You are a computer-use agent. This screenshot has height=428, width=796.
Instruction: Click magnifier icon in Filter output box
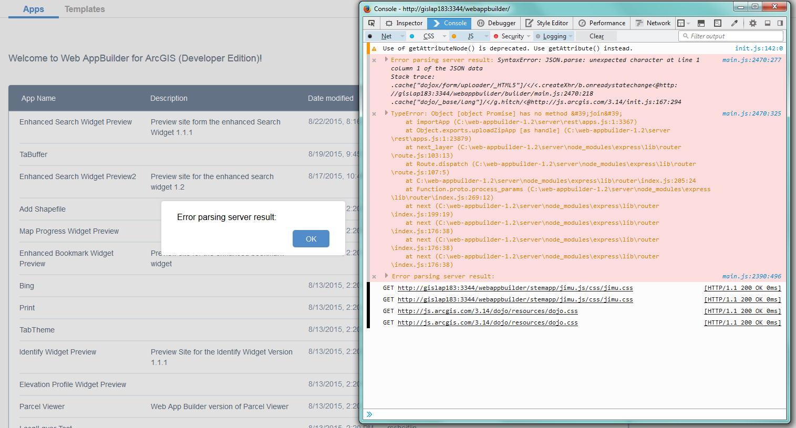[x=686, y=36]
